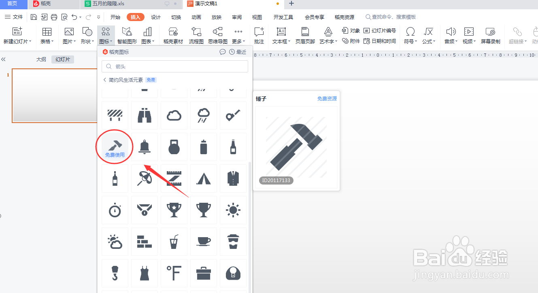Pick the Fahrenheit symbol icon
Image resolution: width=538 pixels, height=293 pixels.
174,273
